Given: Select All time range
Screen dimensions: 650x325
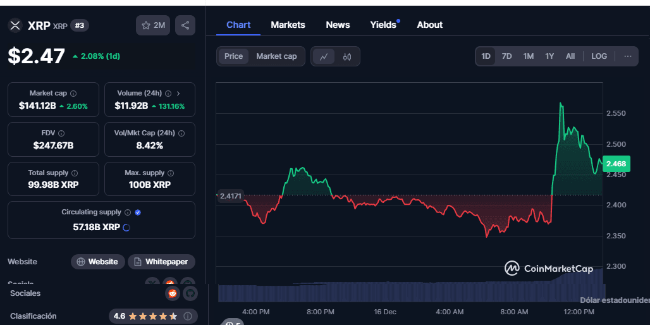Looking at the screenshot, I should click(x=570, y=56).
